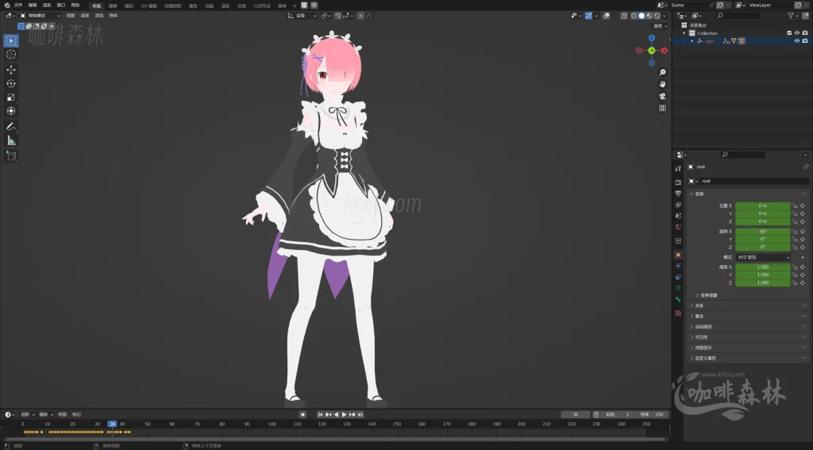Toggle X-ray display in viewport header

point(624,16)
